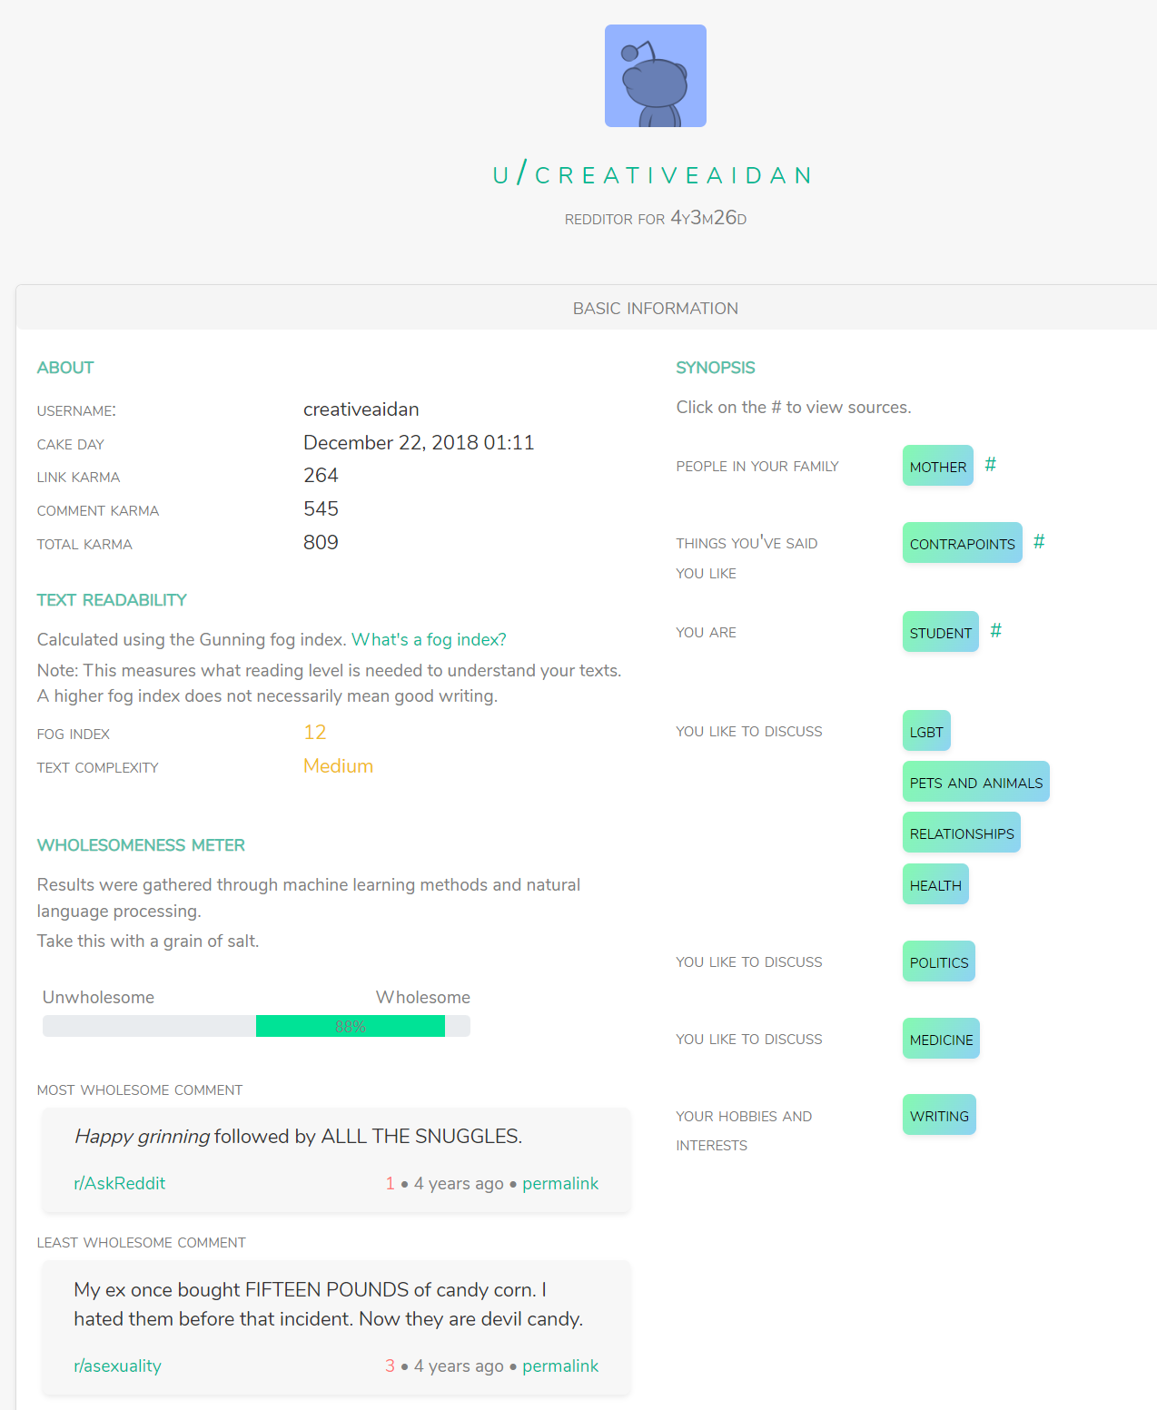The height and width of the screenshot is (1410, 1157).
Task: Select the Pets and Animals tag
Action: [x=976, y=782]
